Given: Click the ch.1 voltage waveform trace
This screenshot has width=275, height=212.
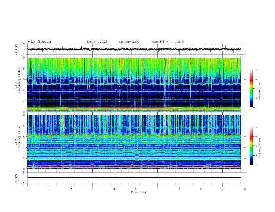Looking at the screenshot, I should pos(134,49).
